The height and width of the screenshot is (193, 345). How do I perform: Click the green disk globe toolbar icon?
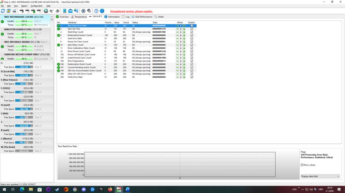46,11
